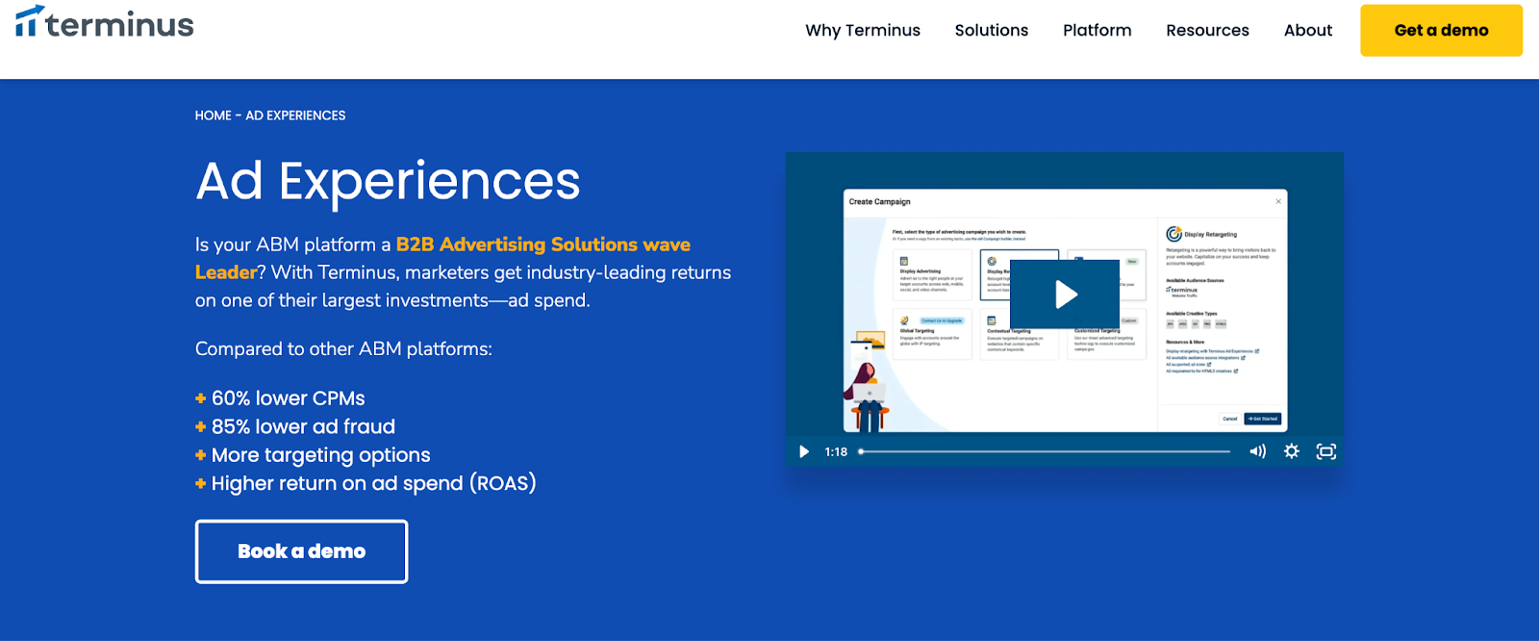1539x641 pixels.
Task: Seek on the video progress bar
Action: 1045,451
